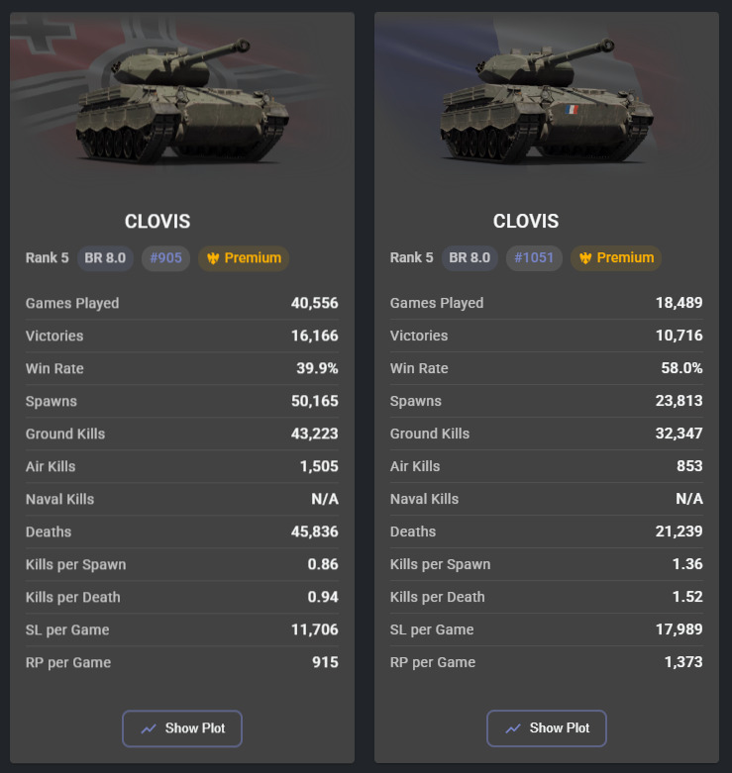
Task: Show plot for the German Clovis
Action: (x=182, y=728)
